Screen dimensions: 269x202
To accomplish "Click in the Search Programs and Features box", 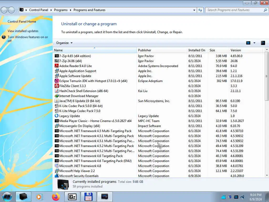I will [x=235, y=10].
